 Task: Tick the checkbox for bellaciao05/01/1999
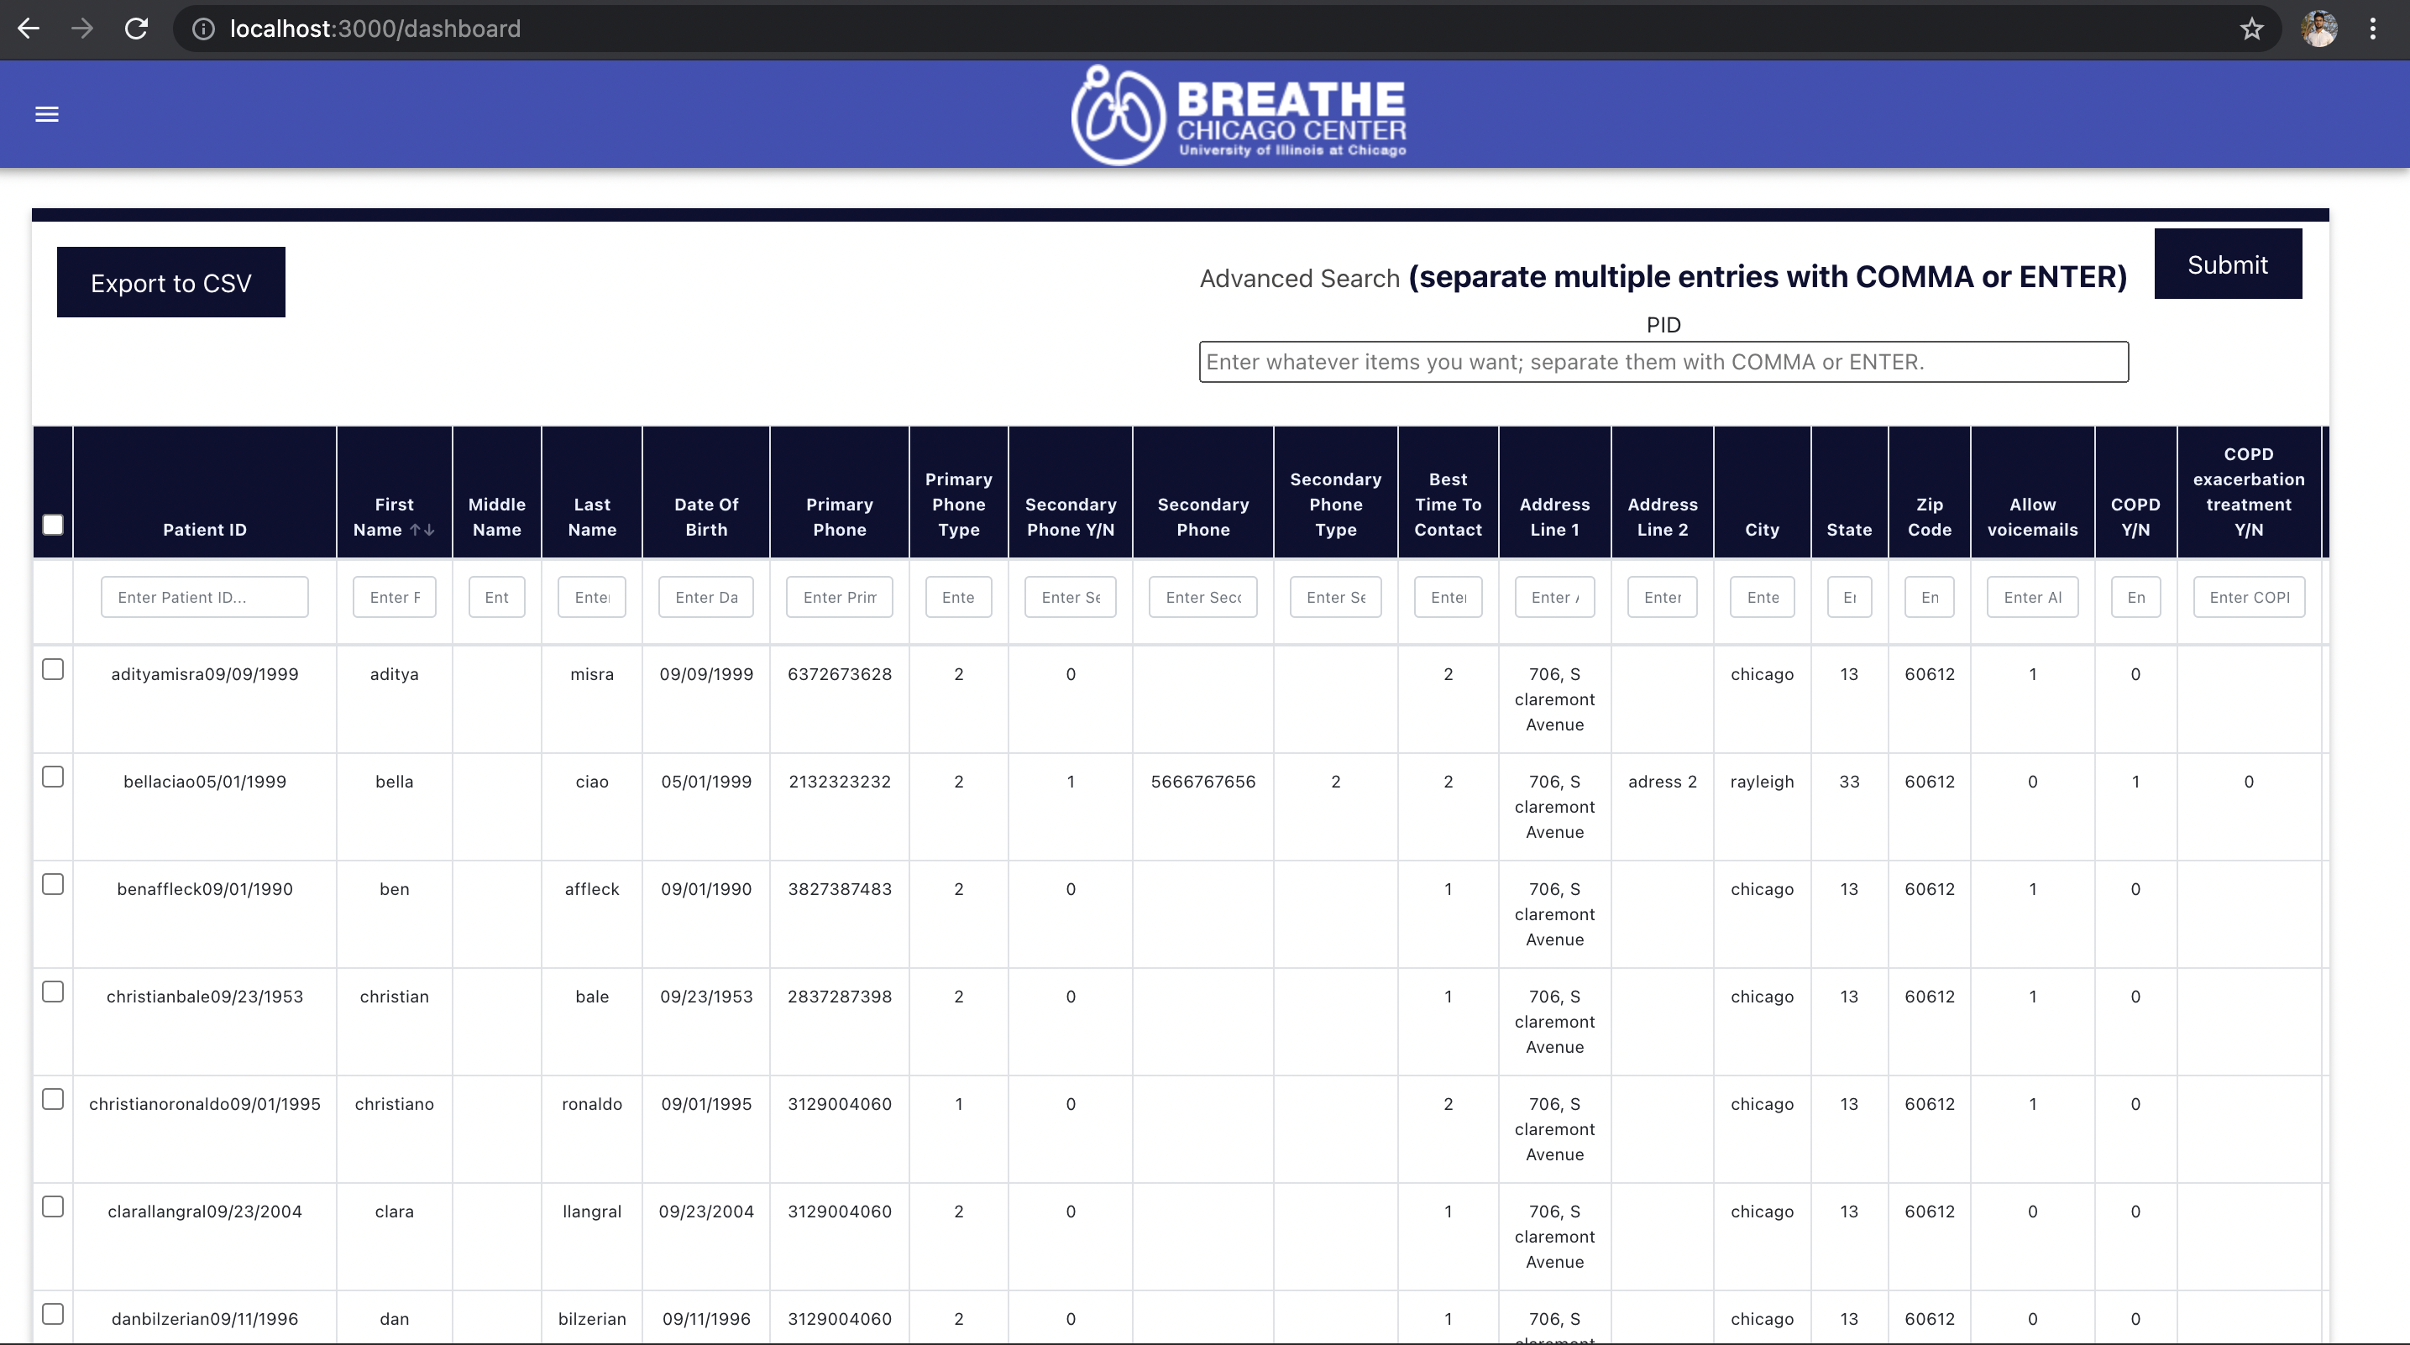pos(54,777)
